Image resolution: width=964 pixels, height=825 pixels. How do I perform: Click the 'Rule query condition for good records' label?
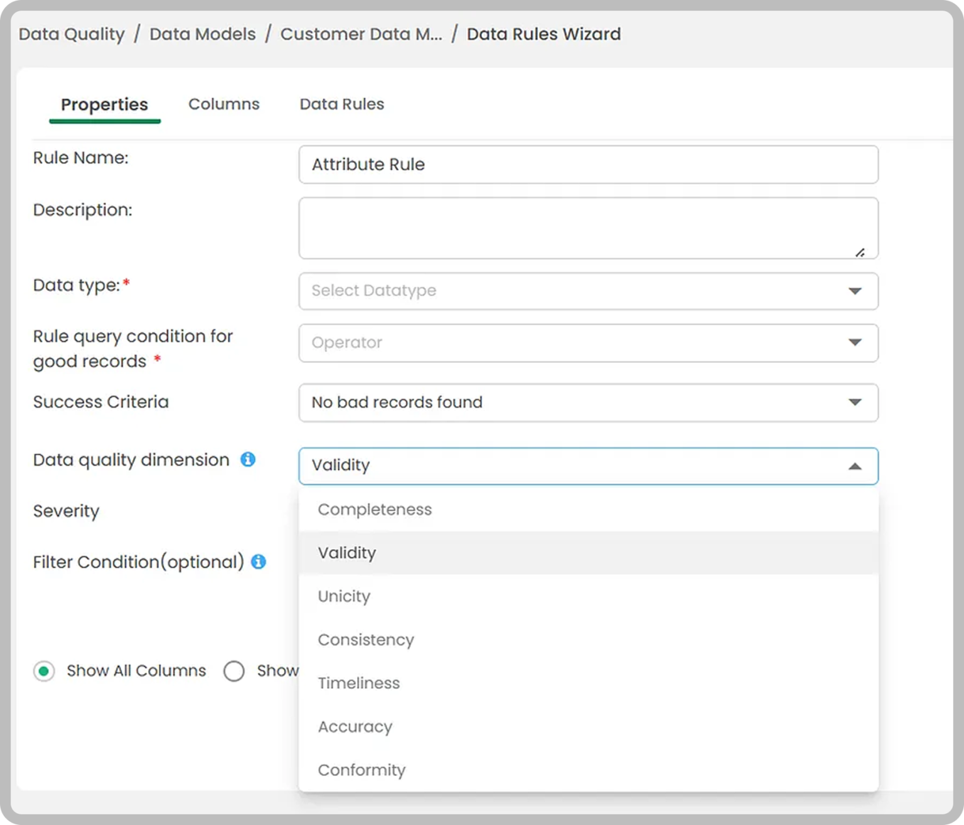(133, 349)
